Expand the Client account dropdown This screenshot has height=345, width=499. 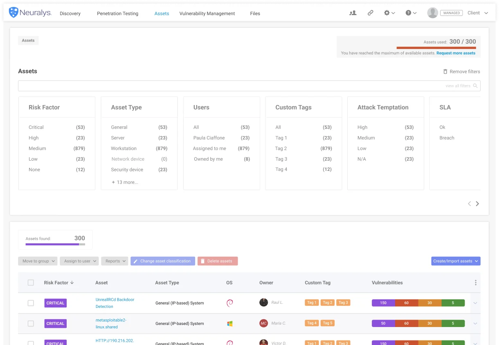coord(478,13)
